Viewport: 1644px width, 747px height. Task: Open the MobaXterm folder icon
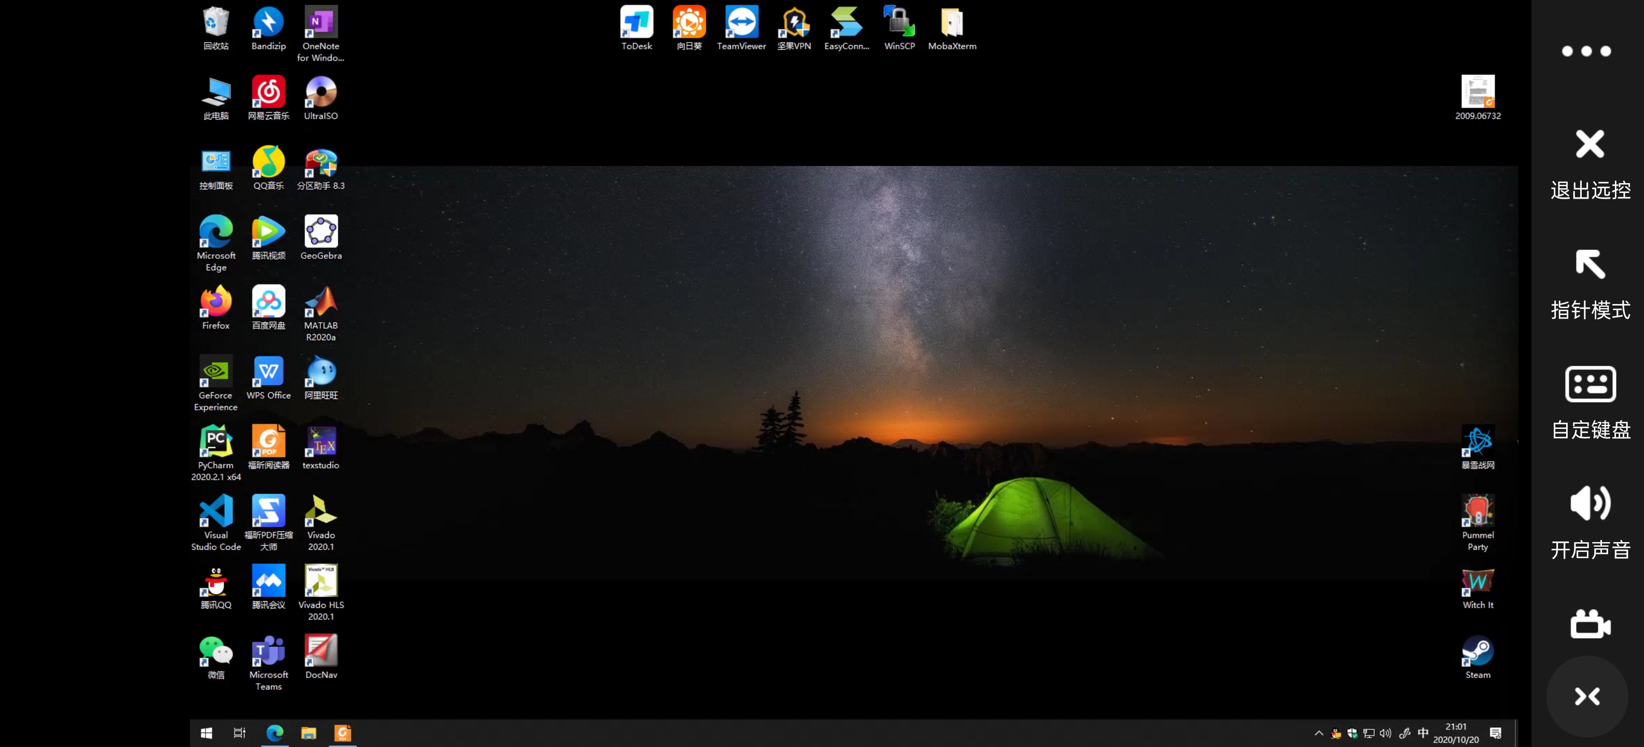952,28
